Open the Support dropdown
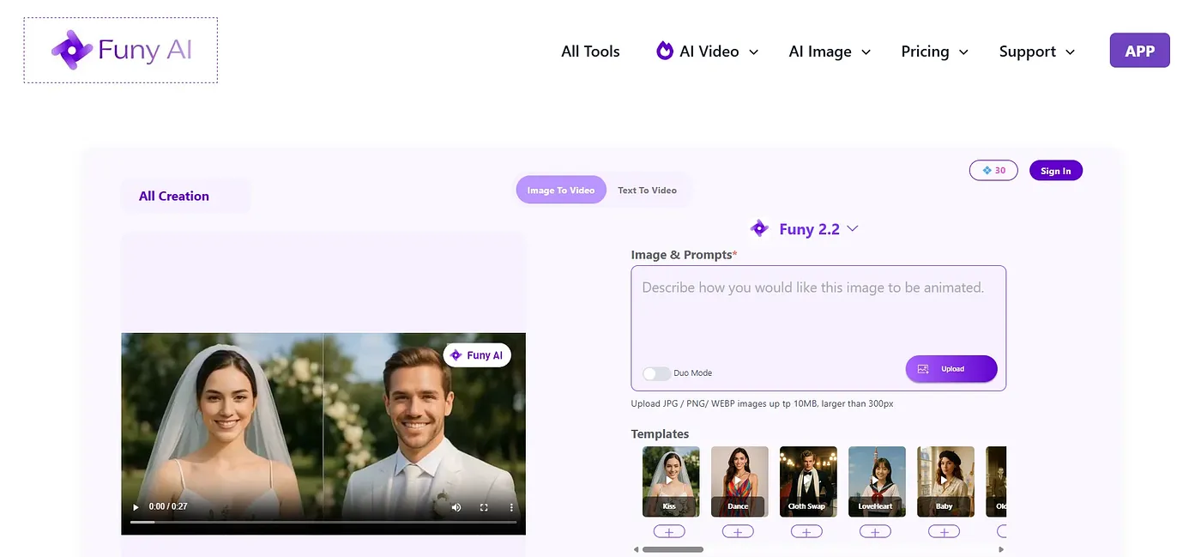The width and height of the screenshot is (1201, 557). (1037, 51)
